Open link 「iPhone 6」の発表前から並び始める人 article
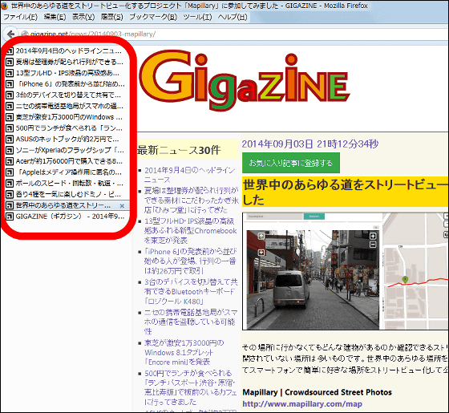449x413 pixels. point(191,261)
